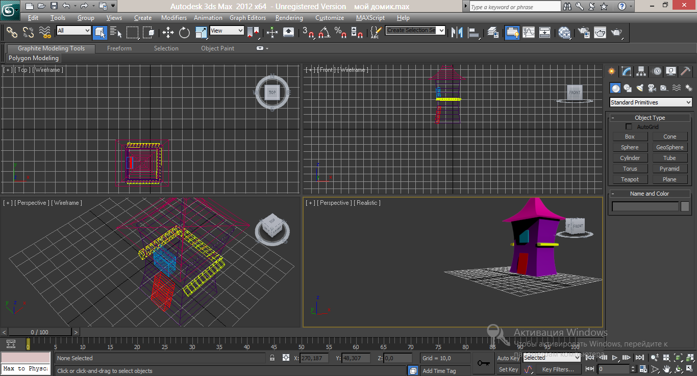Toggle Window/Crossing selection mode
This screenshot has height=376, width=697.
148,33
